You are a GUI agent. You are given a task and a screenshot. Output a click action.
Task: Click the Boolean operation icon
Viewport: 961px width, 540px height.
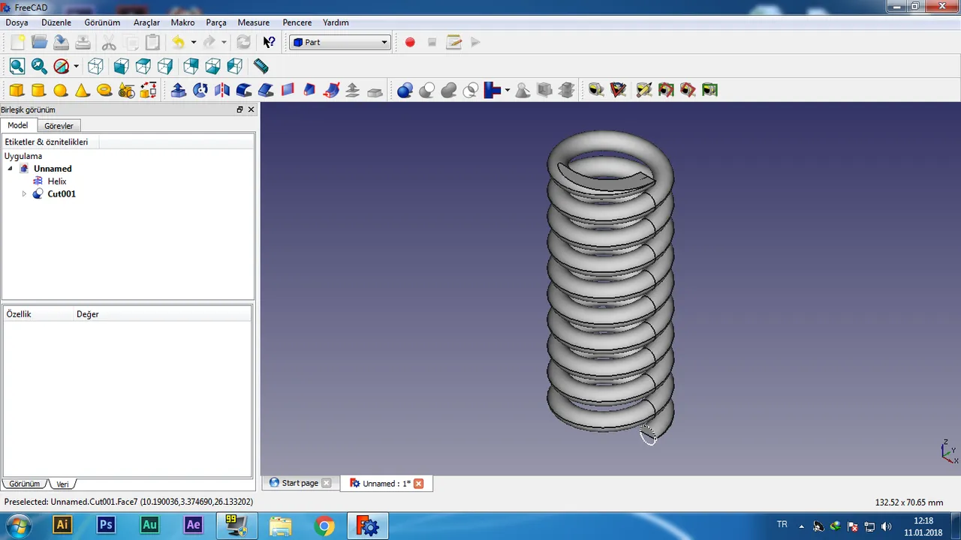pyautogui.click(x=405, y=91)
